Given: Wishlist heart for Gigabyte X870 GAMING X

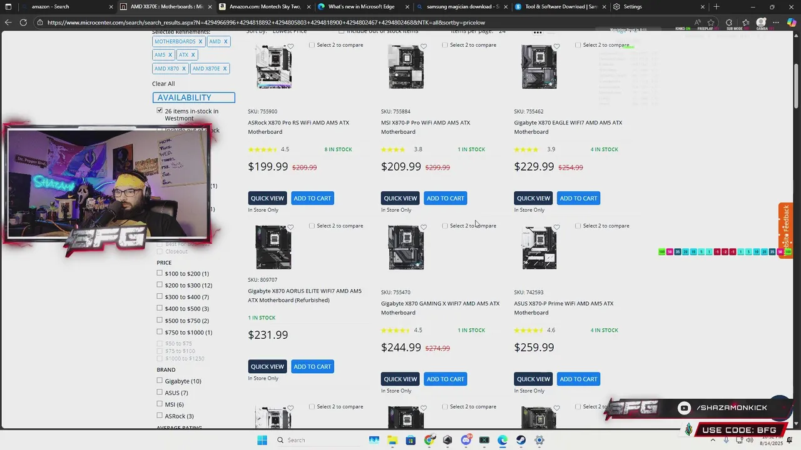Looking at the screenshot, I should pyautogui.click(x=424, y=227).
